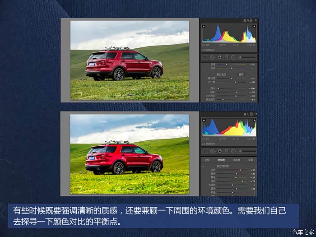Select Red Eye Correction tool in lower panel
316x237 pixels.
click(x=220, y=151)
